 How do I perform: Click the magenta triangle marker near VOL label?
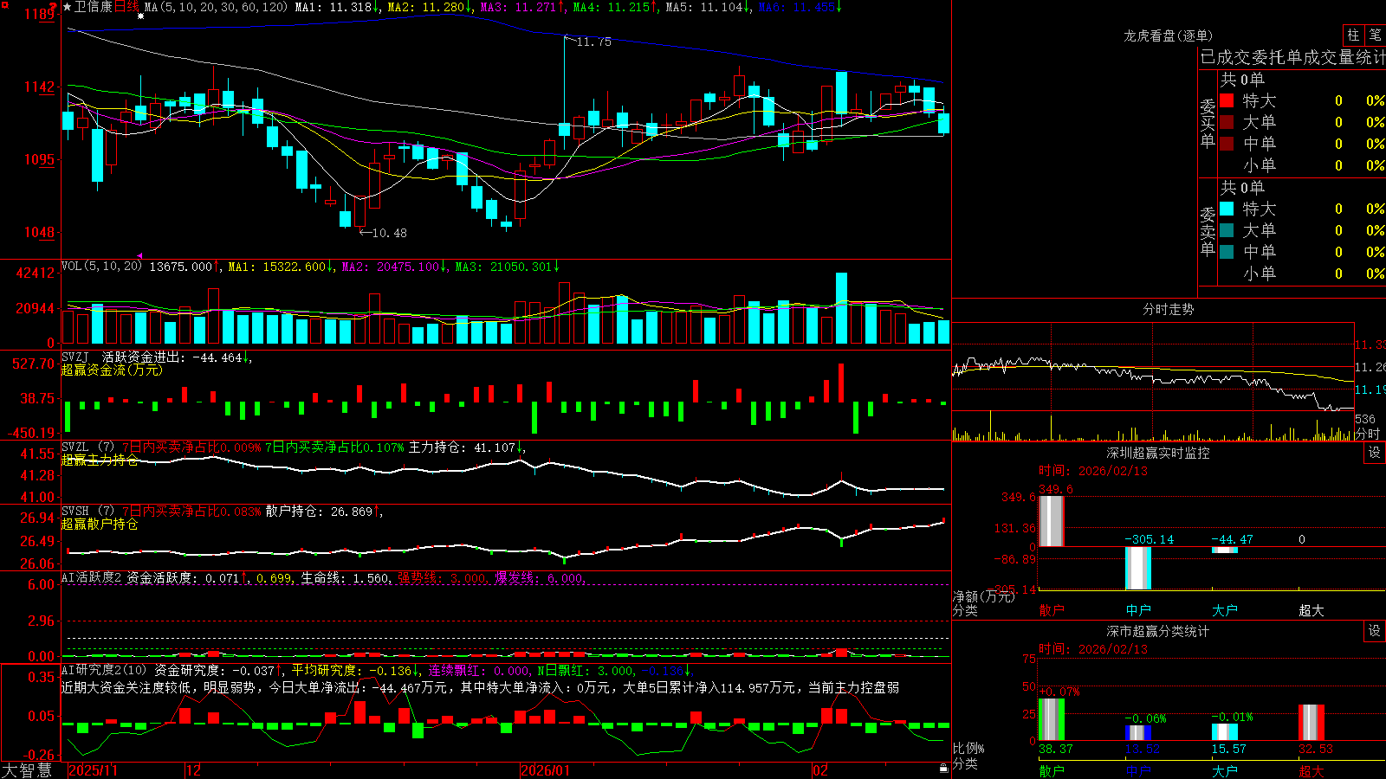coord(140,256)
